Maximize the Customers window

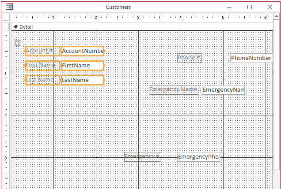tap(250, 7)
